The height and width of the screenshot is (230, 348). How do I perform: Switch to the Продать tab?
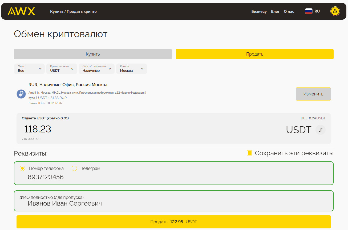[x=254, y=54]
